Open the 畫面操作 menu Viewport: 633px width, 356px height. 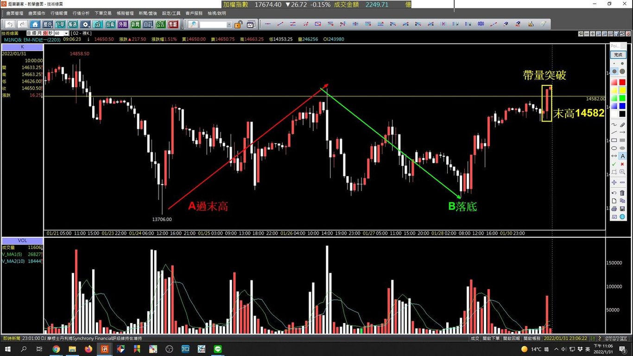tap(37, 13)
